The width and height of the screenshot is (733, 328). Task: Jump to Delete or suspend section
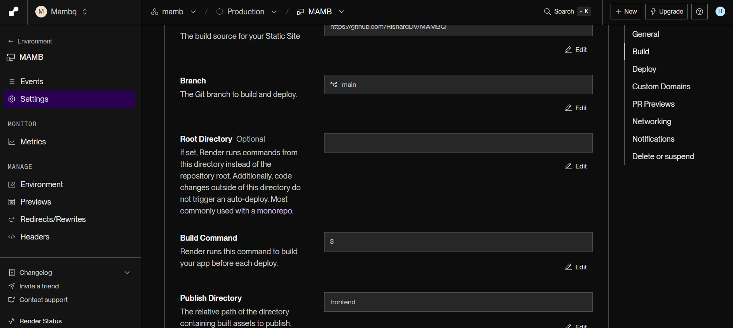click(663, 156)
